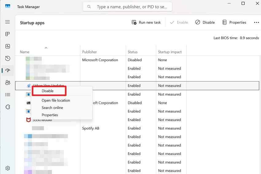Sort by the Name column header

click(x=25, y=52)
